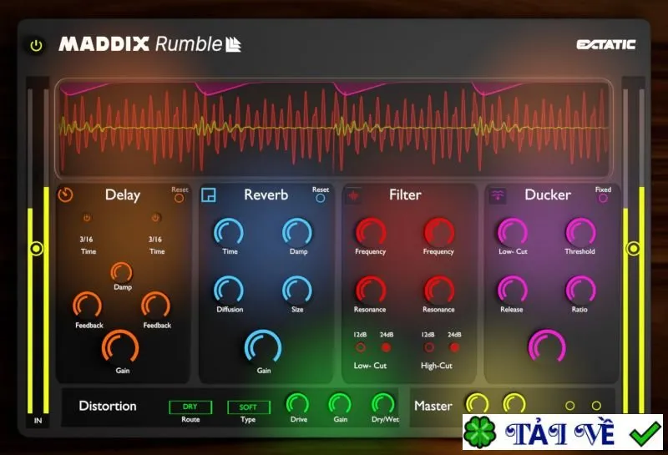
Task: Enable the Delay Reset circle
Action: coord(180,198)
